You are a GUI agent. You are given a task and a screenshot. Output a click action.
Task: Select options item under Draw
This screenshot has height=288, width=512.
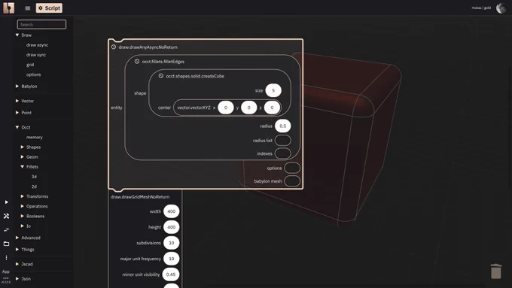(33, 74)
